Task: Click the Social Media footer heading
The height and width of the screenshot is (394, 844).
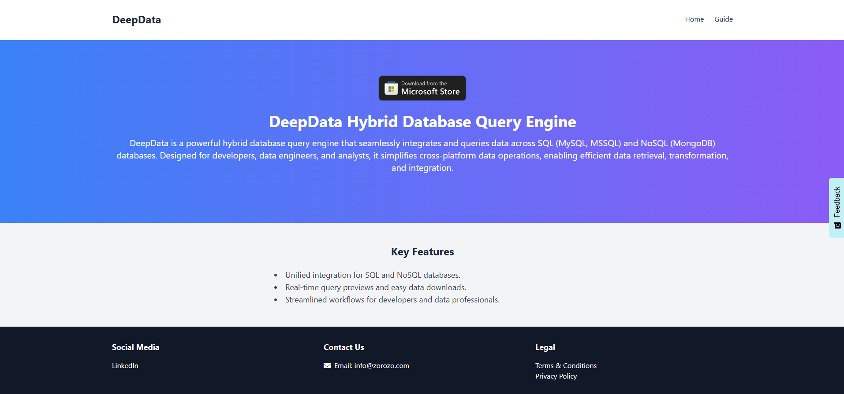Action: pyautogui.click(x=135, y=347)
